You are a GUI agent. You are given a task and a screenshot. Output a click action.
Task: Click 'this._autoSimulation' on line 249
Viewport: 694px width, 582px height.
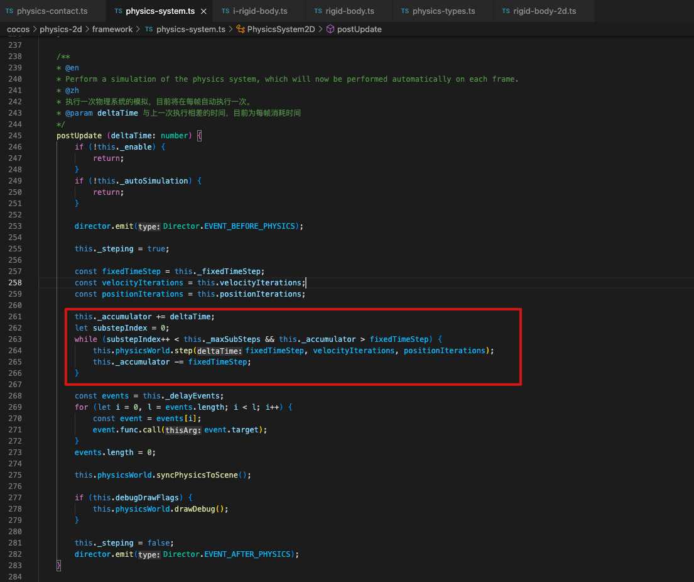[x=143, y=181]
